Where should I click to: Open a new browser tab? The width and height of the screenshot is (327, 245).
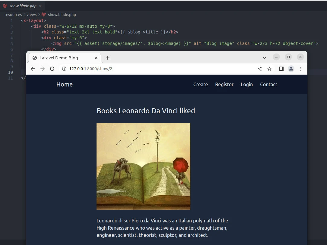tap(108, 58)
